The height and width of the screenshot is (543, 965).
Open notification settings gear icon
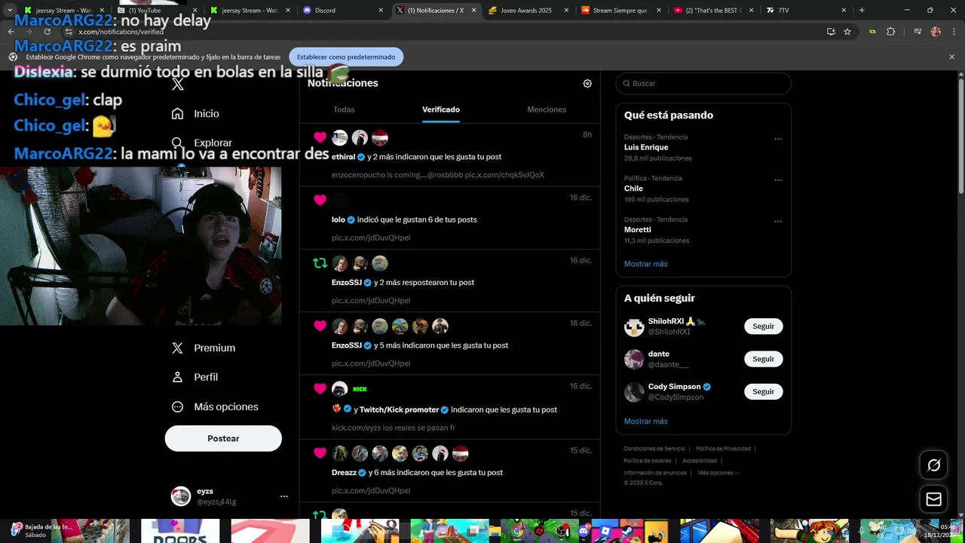point(587,84)
